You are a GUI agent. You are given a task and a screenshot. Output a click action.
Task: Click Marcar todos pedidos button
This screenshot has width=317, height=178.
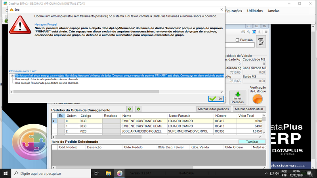pyautogui.click(x=213, y=109)
